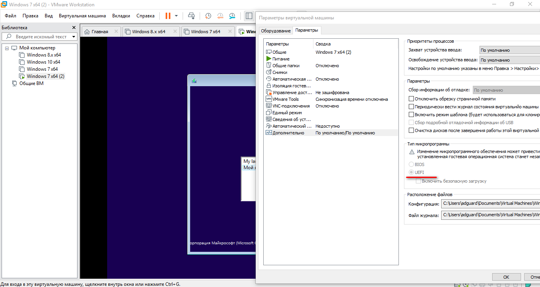This screenshot has height=287, width=540.
Task: Select the VNC-подключения icon
Action: (x=269, y=106)
